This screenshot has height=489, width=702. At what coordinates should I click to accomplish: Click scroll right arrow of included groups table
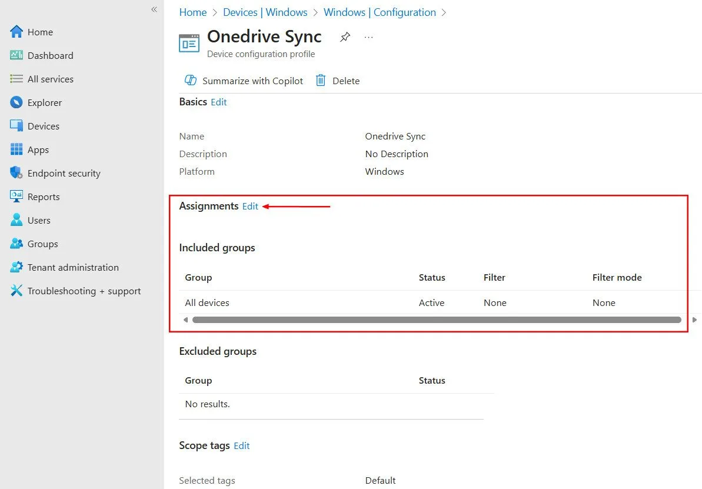coord(694,320)
